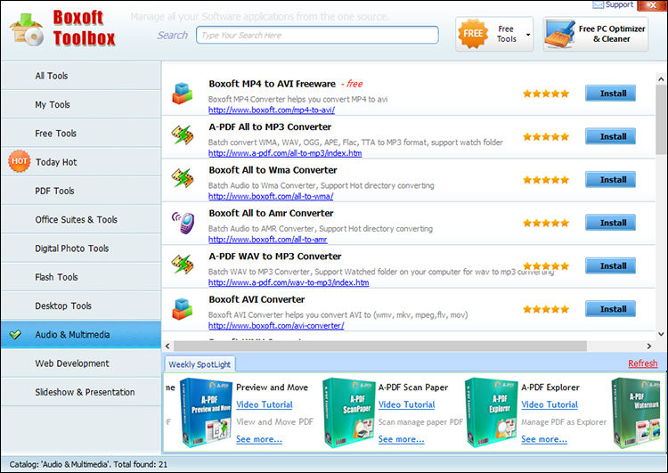Click the Boxoft Toolbox logo icon
The width and height of the screenshot is (668, 473).
(x=27, y=29)
